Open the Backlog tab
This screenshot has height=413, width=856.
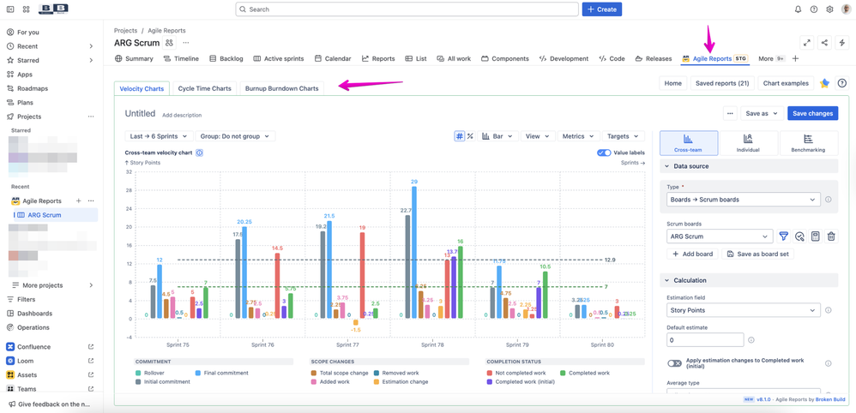pos(226,59)
